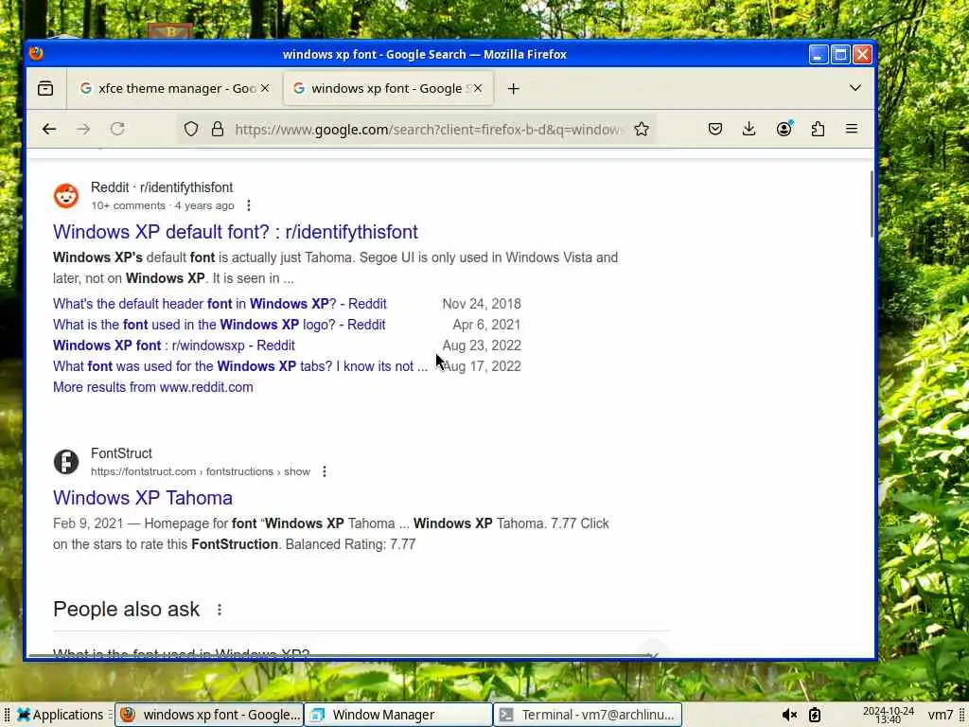This screenshot has width=969, height=727.
Task: Open Firefox View tabs overview icon
Action: [x=45, y=88]
